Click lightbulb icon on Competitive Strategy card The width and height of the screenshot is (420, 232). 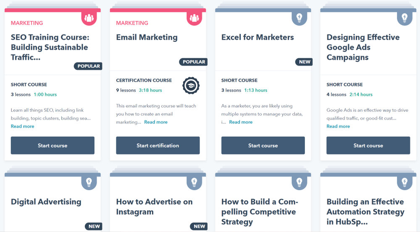tap(299, 183)
